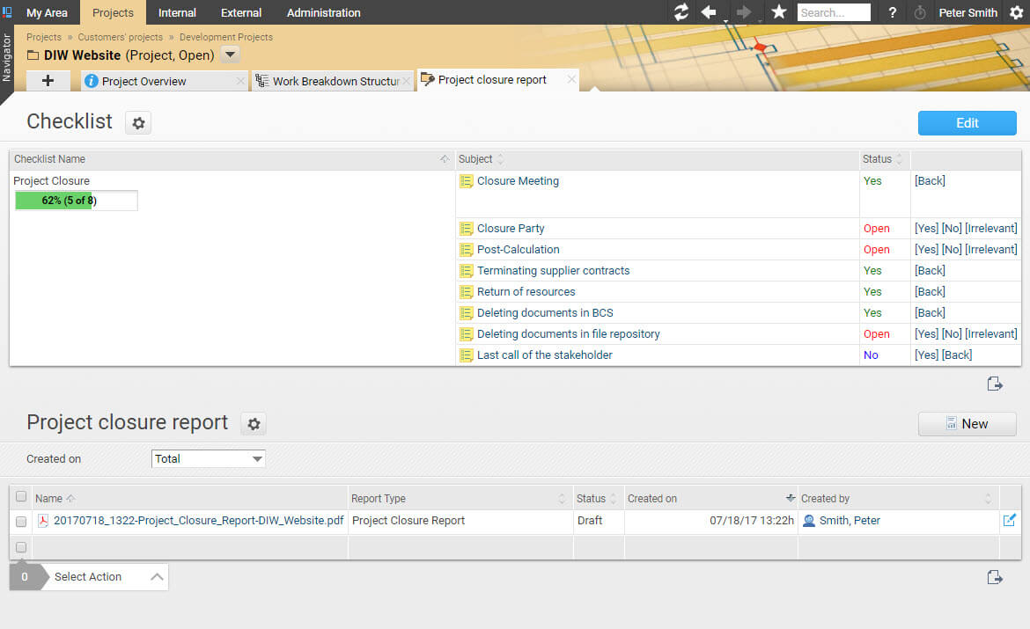The image size is (1030, 629).
Task: Open Checklist section settings gear
Action: point(138,123)
